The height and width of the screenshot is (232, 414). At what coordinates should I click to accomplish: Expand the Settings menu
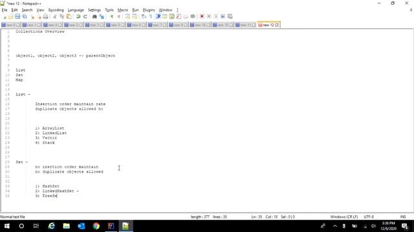coord(94,10)
